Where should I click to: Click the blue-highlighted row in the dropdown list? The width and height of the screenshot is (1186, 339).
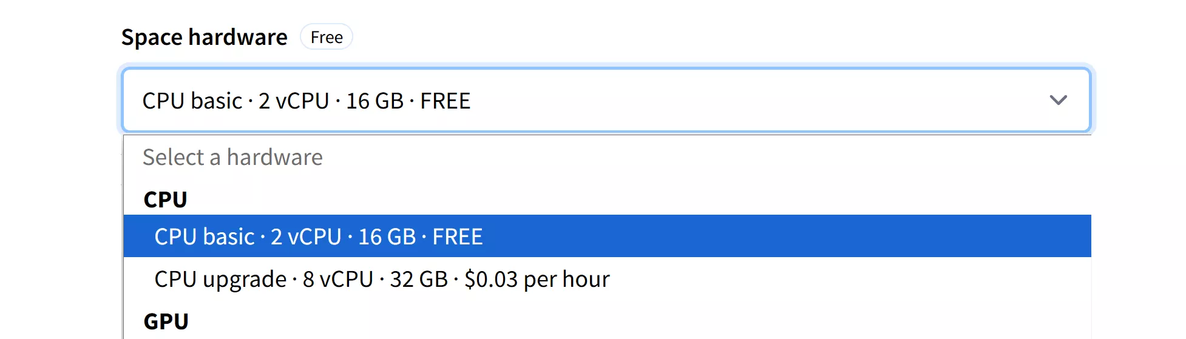tap(607, 237)
